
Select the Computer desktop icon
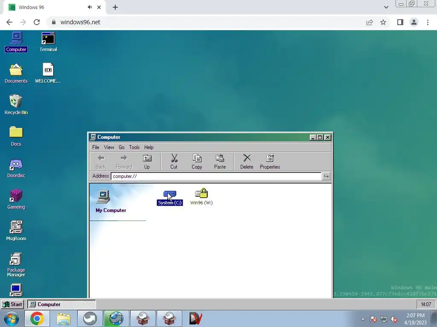(x=16, y=42)
